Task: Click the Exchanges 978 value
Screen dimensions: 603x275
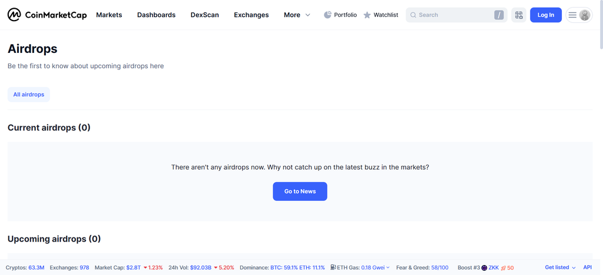Action: [84, 267]
